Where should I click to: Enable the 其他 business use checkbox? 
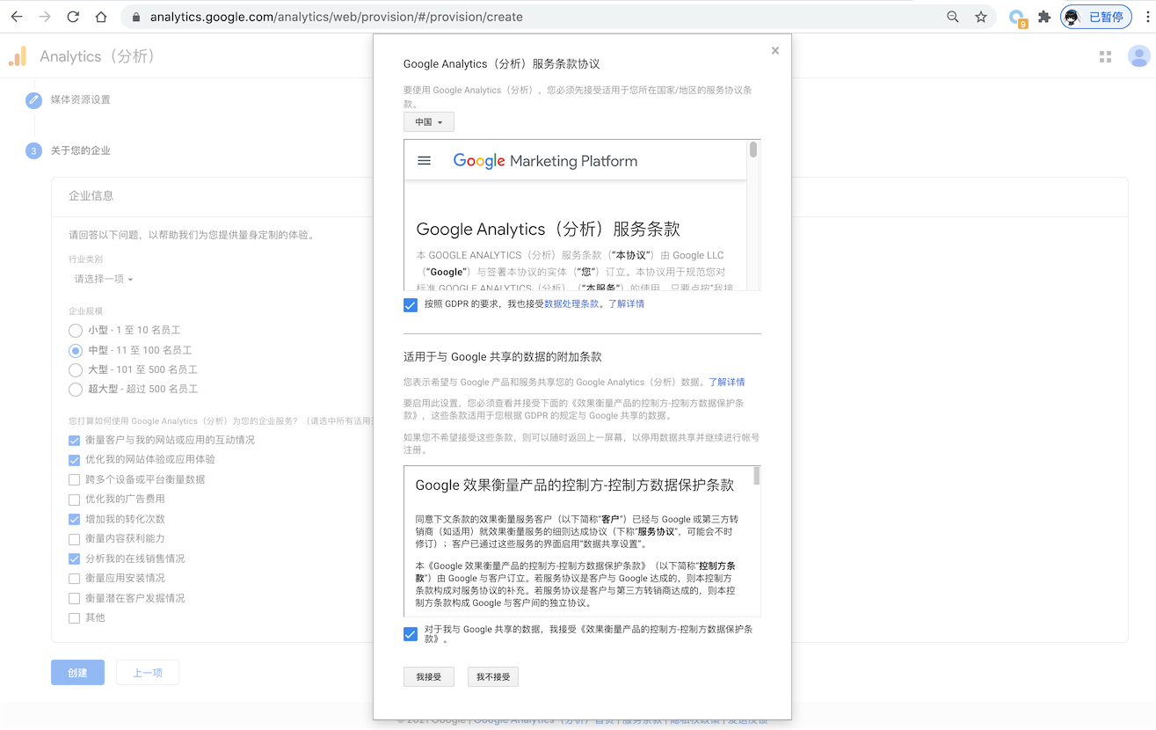click(x=75, y=617)
